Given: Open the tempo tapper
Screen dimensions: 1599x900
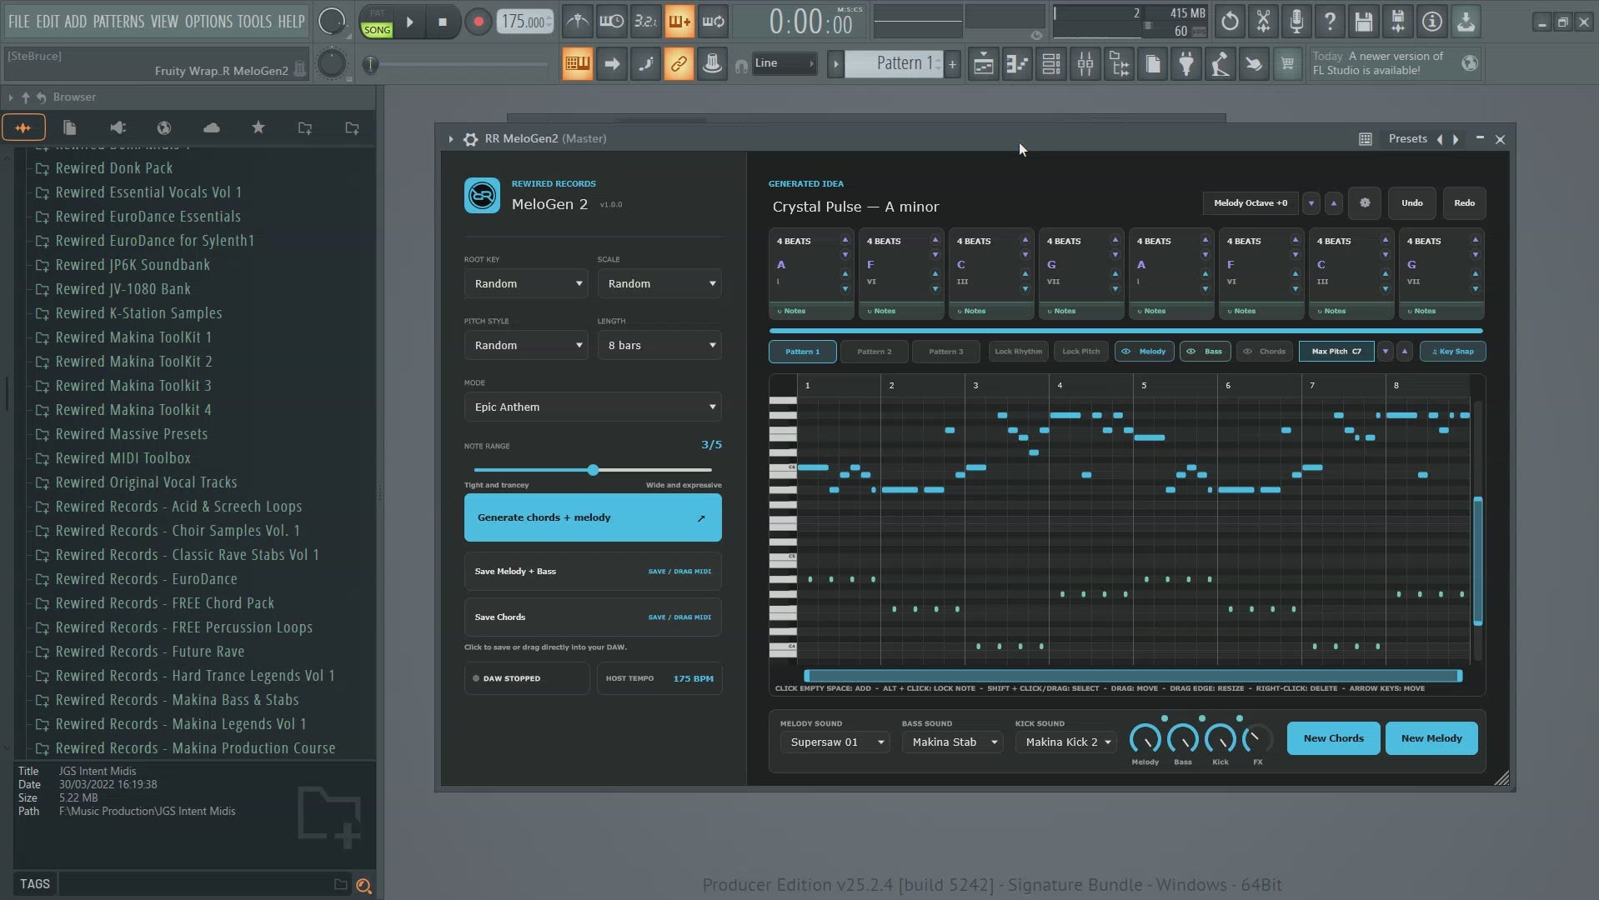Looking at the screenshot, I should pos(1221,63).
